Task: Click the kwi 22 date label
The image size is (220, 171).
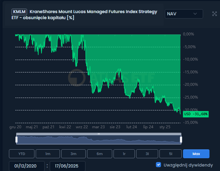Action: [65, 127]
